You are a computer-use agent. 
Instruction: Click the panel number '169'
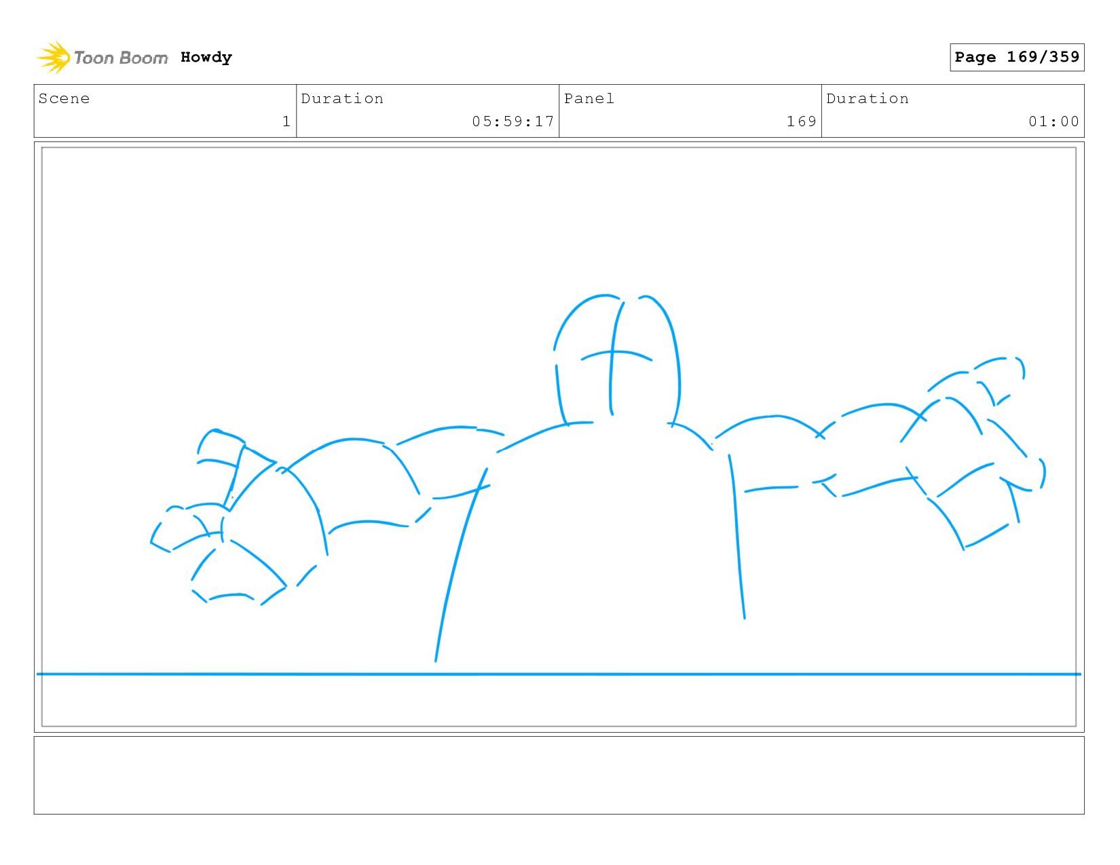coord(802,121)
